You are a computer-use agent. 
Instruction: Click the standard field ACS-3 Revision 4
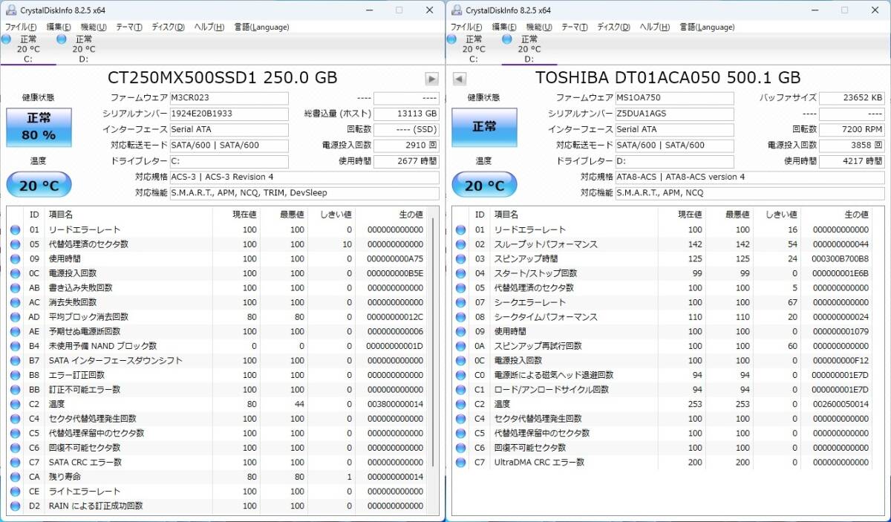point(304,177)
